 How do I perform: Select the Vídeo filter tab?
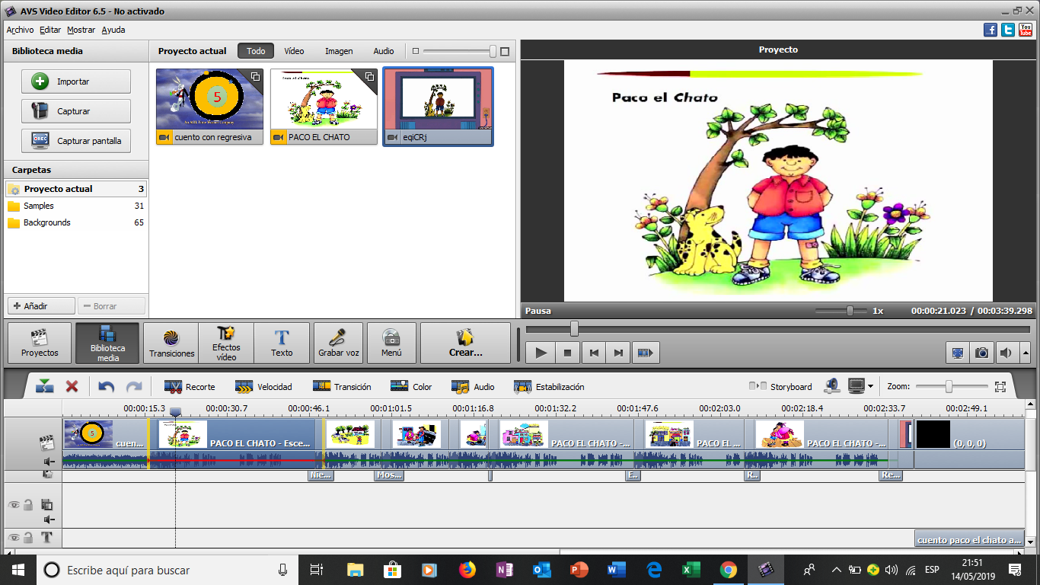tap(294, 51)
